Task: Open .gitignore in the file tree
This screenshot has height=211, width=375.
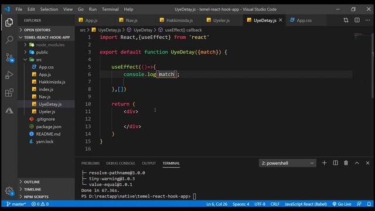Action: pos(46,119)
